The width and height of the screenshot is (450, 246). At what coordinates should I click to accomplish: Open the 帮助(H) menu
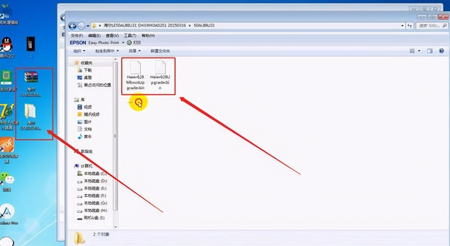coord(148,36)
